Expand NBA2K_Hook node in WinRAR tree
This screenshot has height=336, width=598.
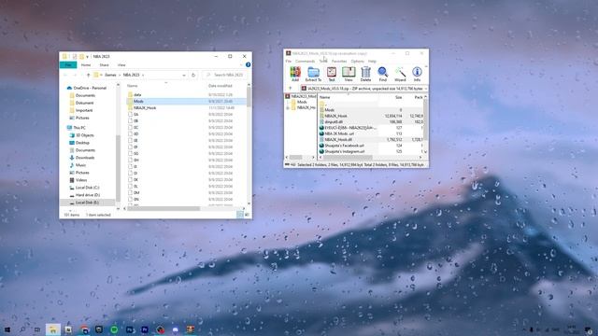[288, 108]
